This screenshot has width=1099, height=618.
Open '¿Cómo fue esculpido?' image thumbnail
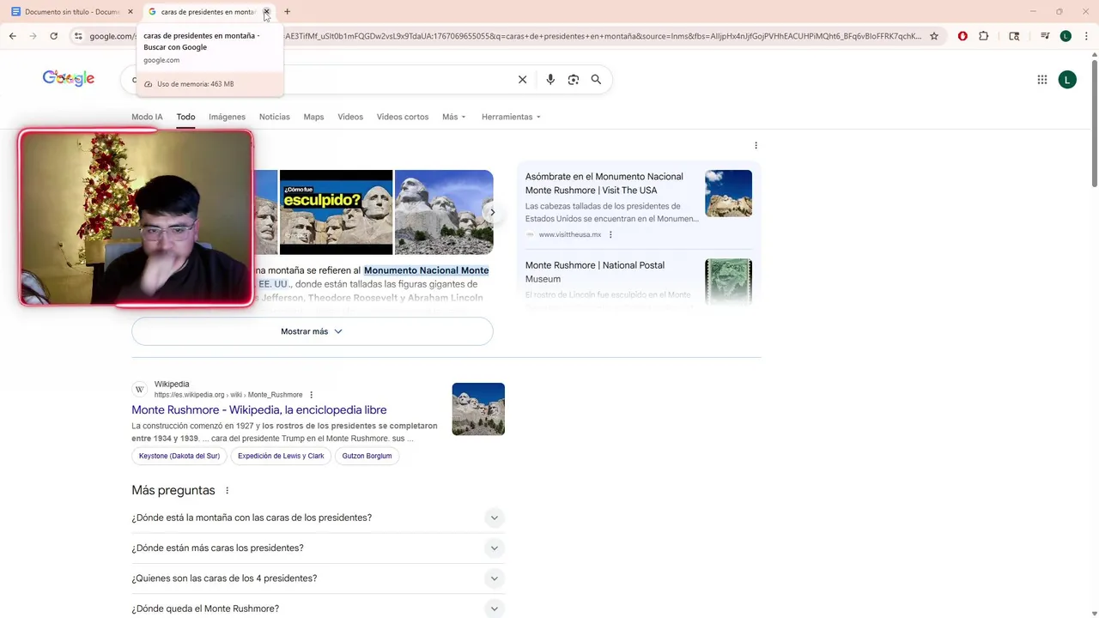coord(336,212)
